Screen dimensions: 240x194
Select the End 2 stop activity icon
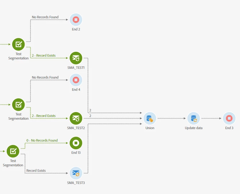tap(76, 19)
